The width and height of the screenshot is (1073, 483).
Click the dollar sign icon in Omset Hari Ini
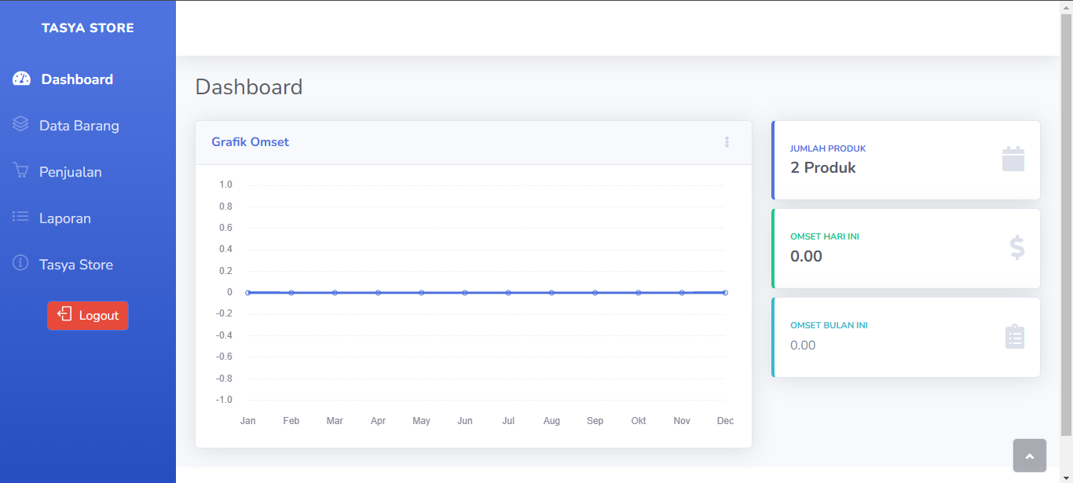[x=1016, y=248]
